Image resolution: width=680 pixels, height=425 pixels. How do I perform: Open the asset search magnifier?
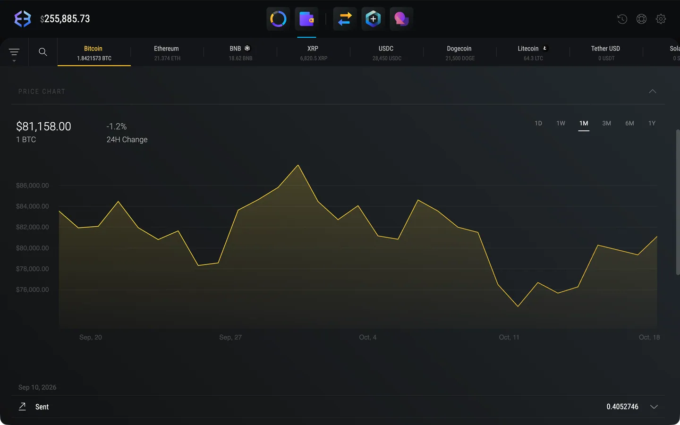[x=43, y=52]
